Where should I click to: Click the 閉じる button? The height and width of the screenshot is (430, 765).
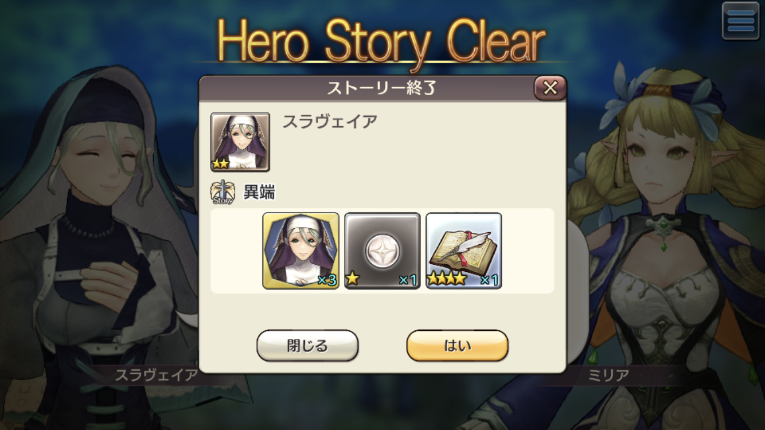307,345
